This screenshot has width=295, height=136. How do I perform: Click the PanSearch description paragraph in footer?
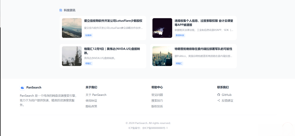pyautogui.click(x=48, y=100)
